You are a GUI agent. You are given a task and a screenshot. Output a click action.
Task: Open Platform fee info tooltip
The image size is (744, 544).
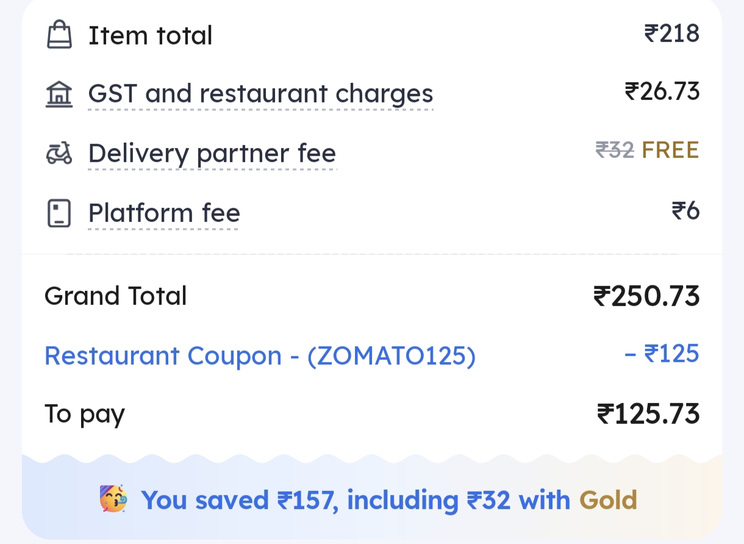point(164,213)
